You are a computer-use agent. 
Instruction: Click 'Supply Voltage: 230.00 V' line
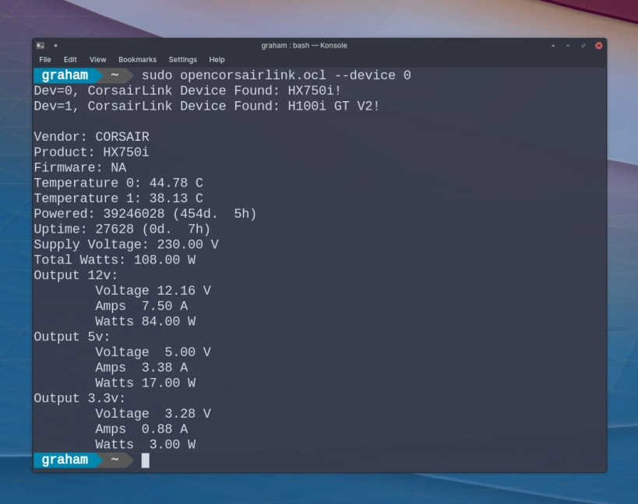point(126,244)
